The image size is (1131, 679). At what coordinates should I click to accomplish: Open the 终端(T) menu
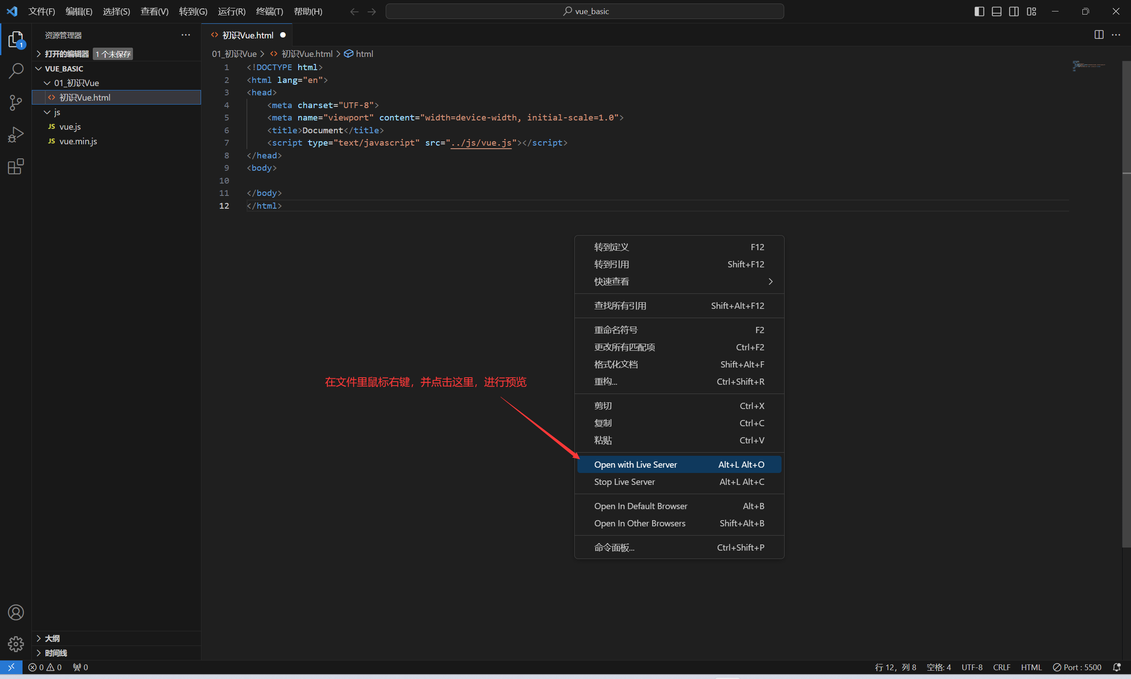[x=269, y=11]
